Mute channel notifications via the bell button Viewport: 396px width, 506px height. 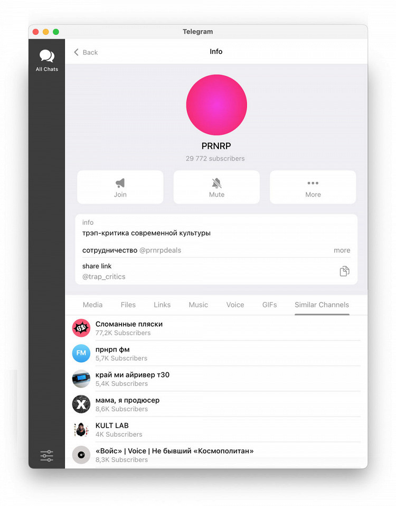tap(216, 187)
